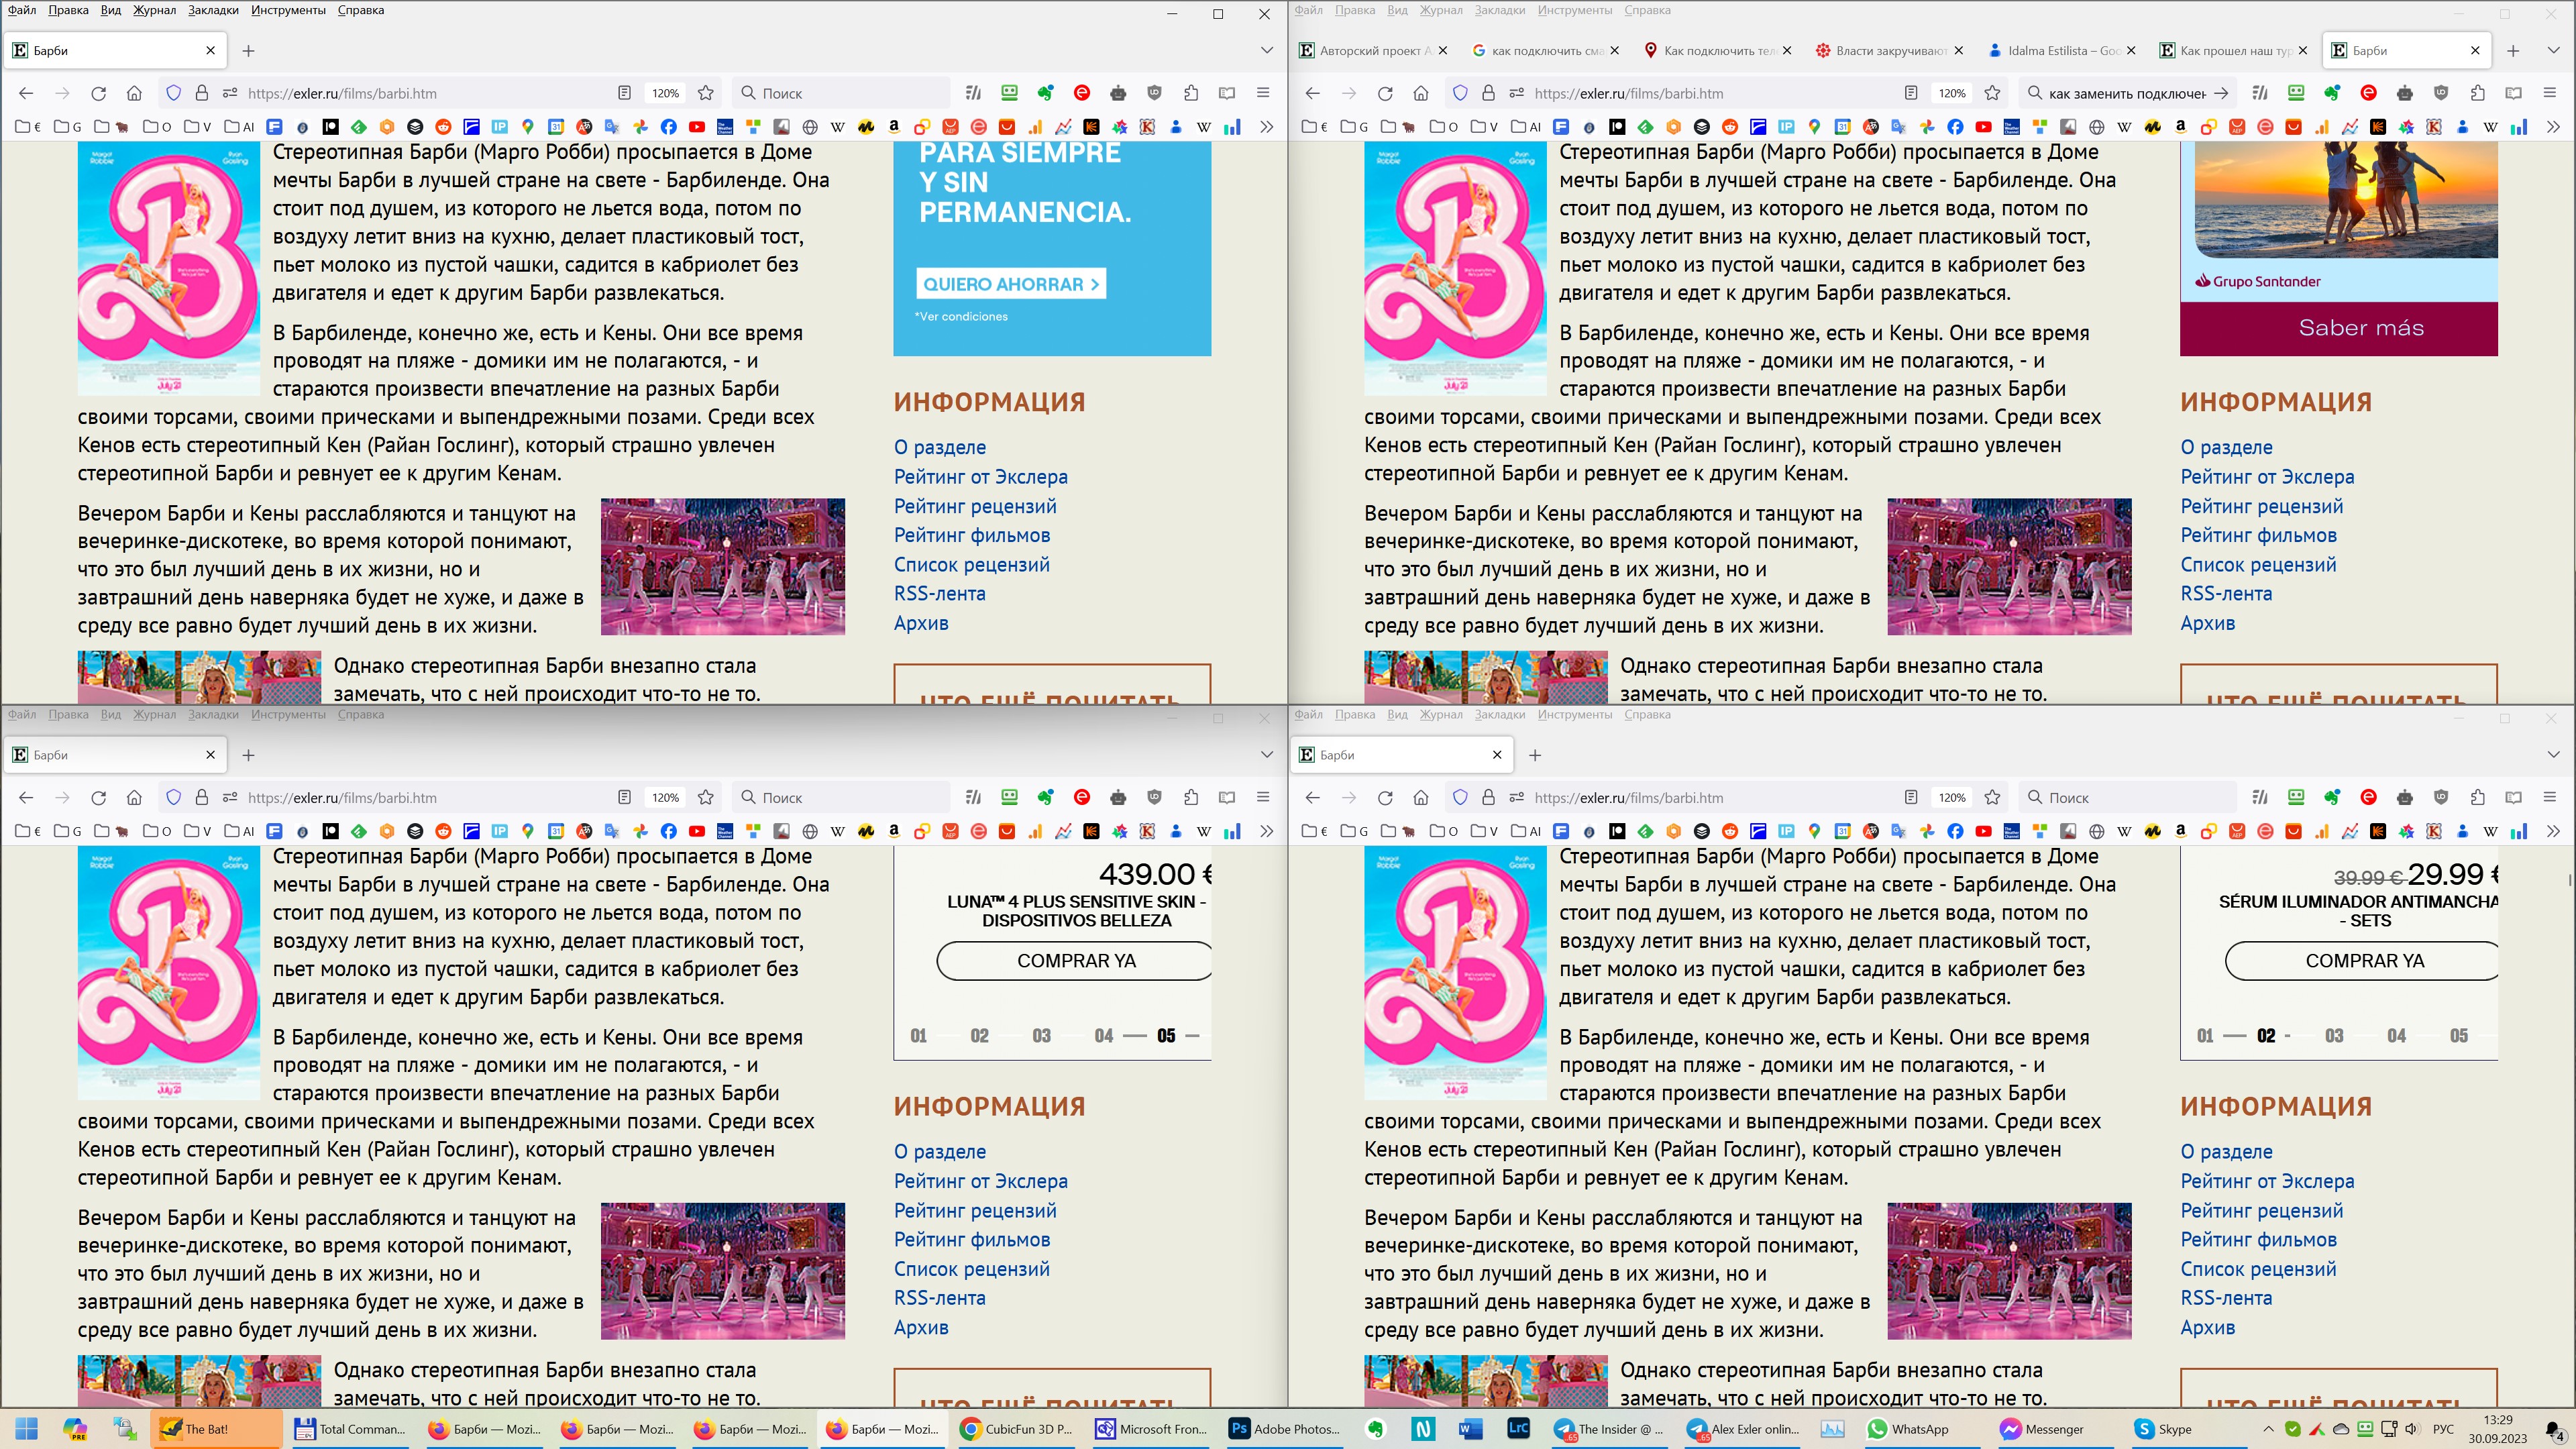Toggle the bookmark star in the top-left window

[x=705, y=93]
